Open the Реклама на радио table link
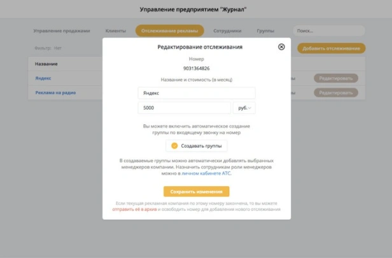The image size is (392, 258). pyautogui.click(x=56, y=92)
